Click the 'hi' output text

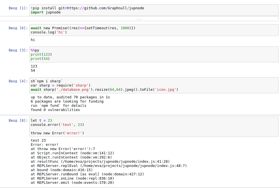coord(33,40)
